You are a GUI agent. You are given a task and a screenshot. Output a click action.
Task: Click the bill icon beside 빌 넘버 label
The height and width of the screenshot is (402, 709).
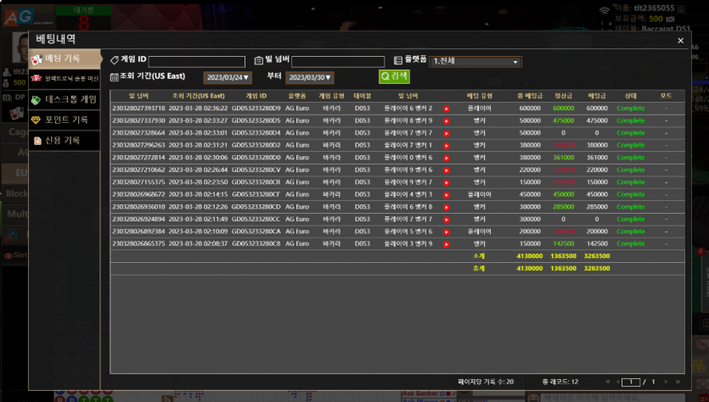tap(259, 60)
